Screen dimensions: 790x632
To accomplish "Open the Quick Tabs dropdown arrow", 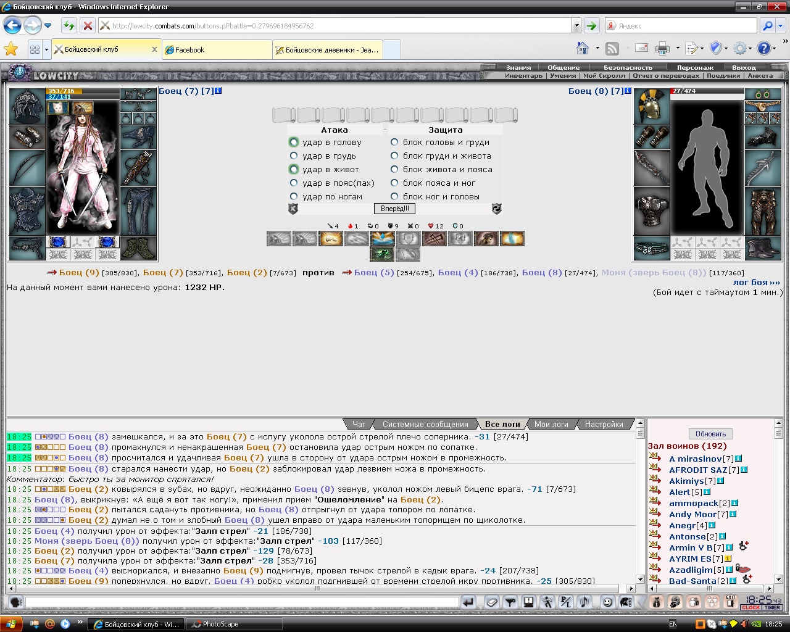I will (x=46, y=49).
